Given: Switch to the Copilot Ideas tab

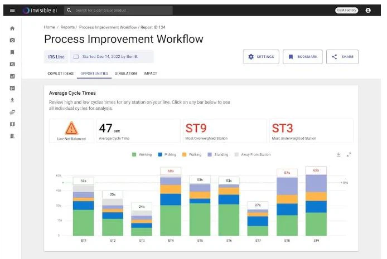Looking at the screenshot, I should [x=61, y=74].
